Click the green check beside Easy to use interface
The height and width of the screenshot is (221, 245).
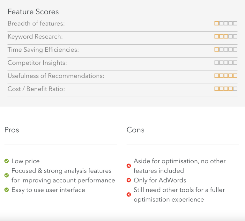pyautogui.click(x=7, y=190)
